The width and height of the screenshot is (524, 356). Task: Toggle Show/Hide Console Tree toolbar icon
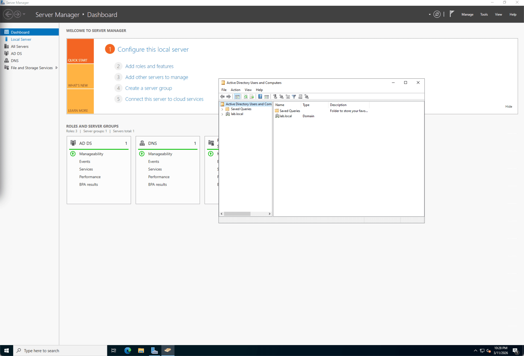(x=237, y=96)
